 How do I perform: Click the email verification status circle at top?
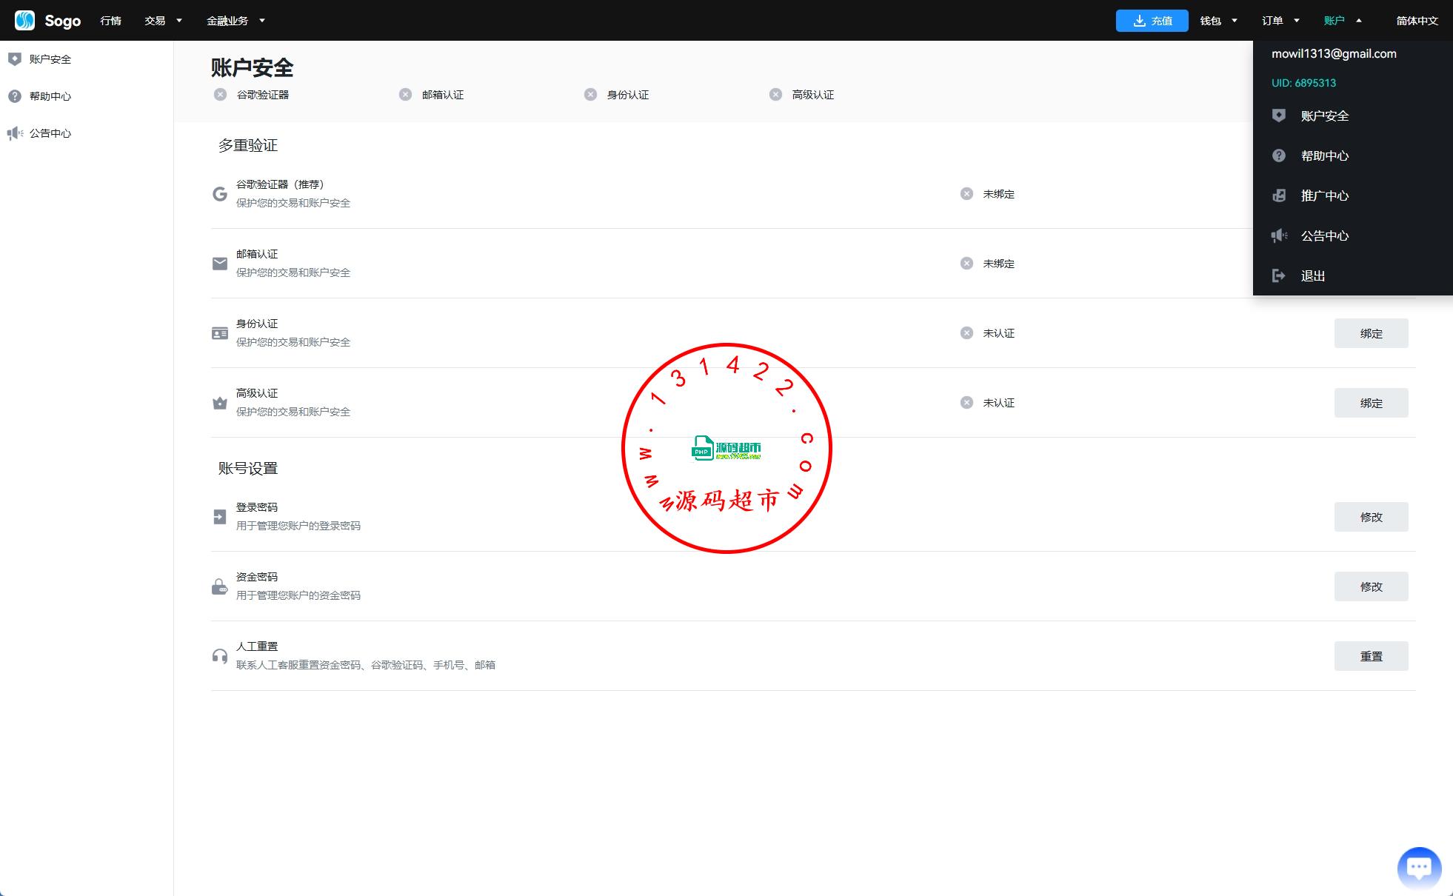point(405,95)
